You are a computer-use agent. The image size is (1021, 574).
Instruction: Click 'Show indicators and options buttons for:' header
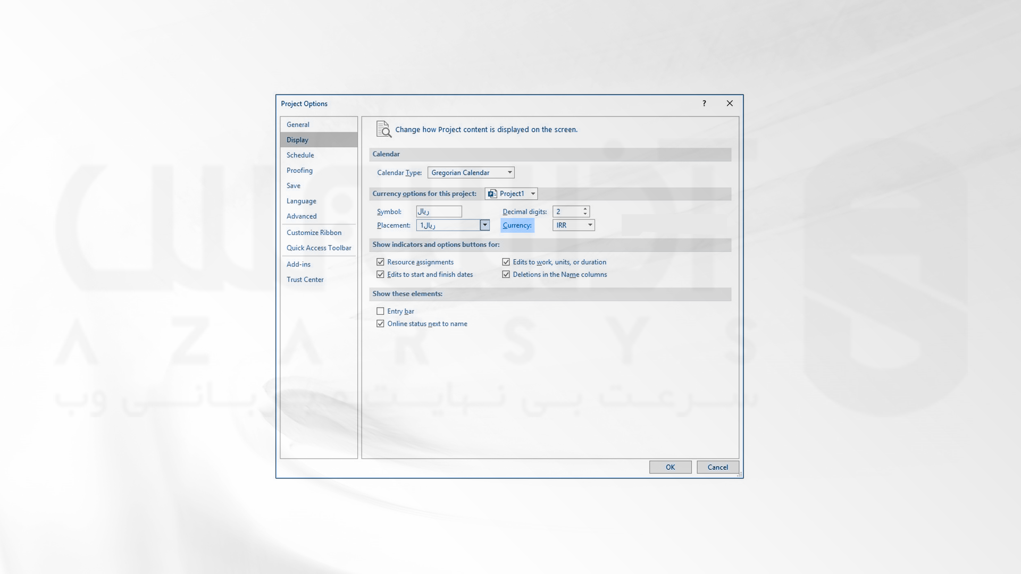point(550,245)
